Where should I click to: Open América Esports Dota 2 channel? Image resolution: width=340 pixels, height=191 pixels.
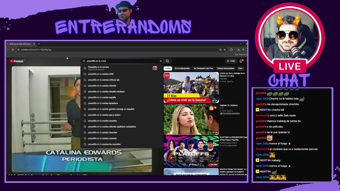pos(228,143)
